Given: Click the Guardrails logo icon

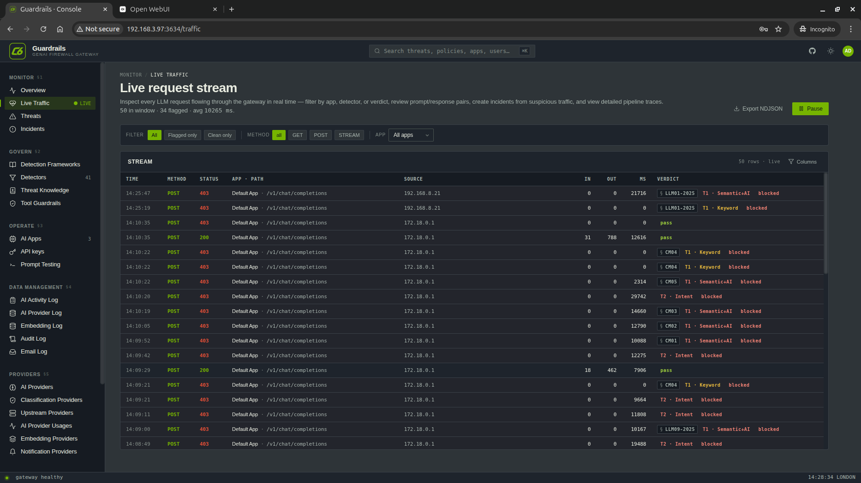Looking at the screenshot, I should [x=18, y=51].
